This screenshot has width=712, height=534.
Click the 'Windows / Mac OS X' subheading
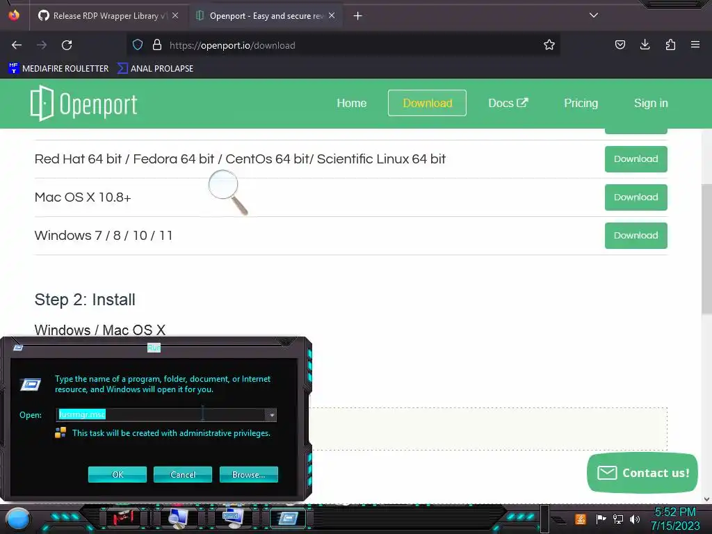(100, 330)
